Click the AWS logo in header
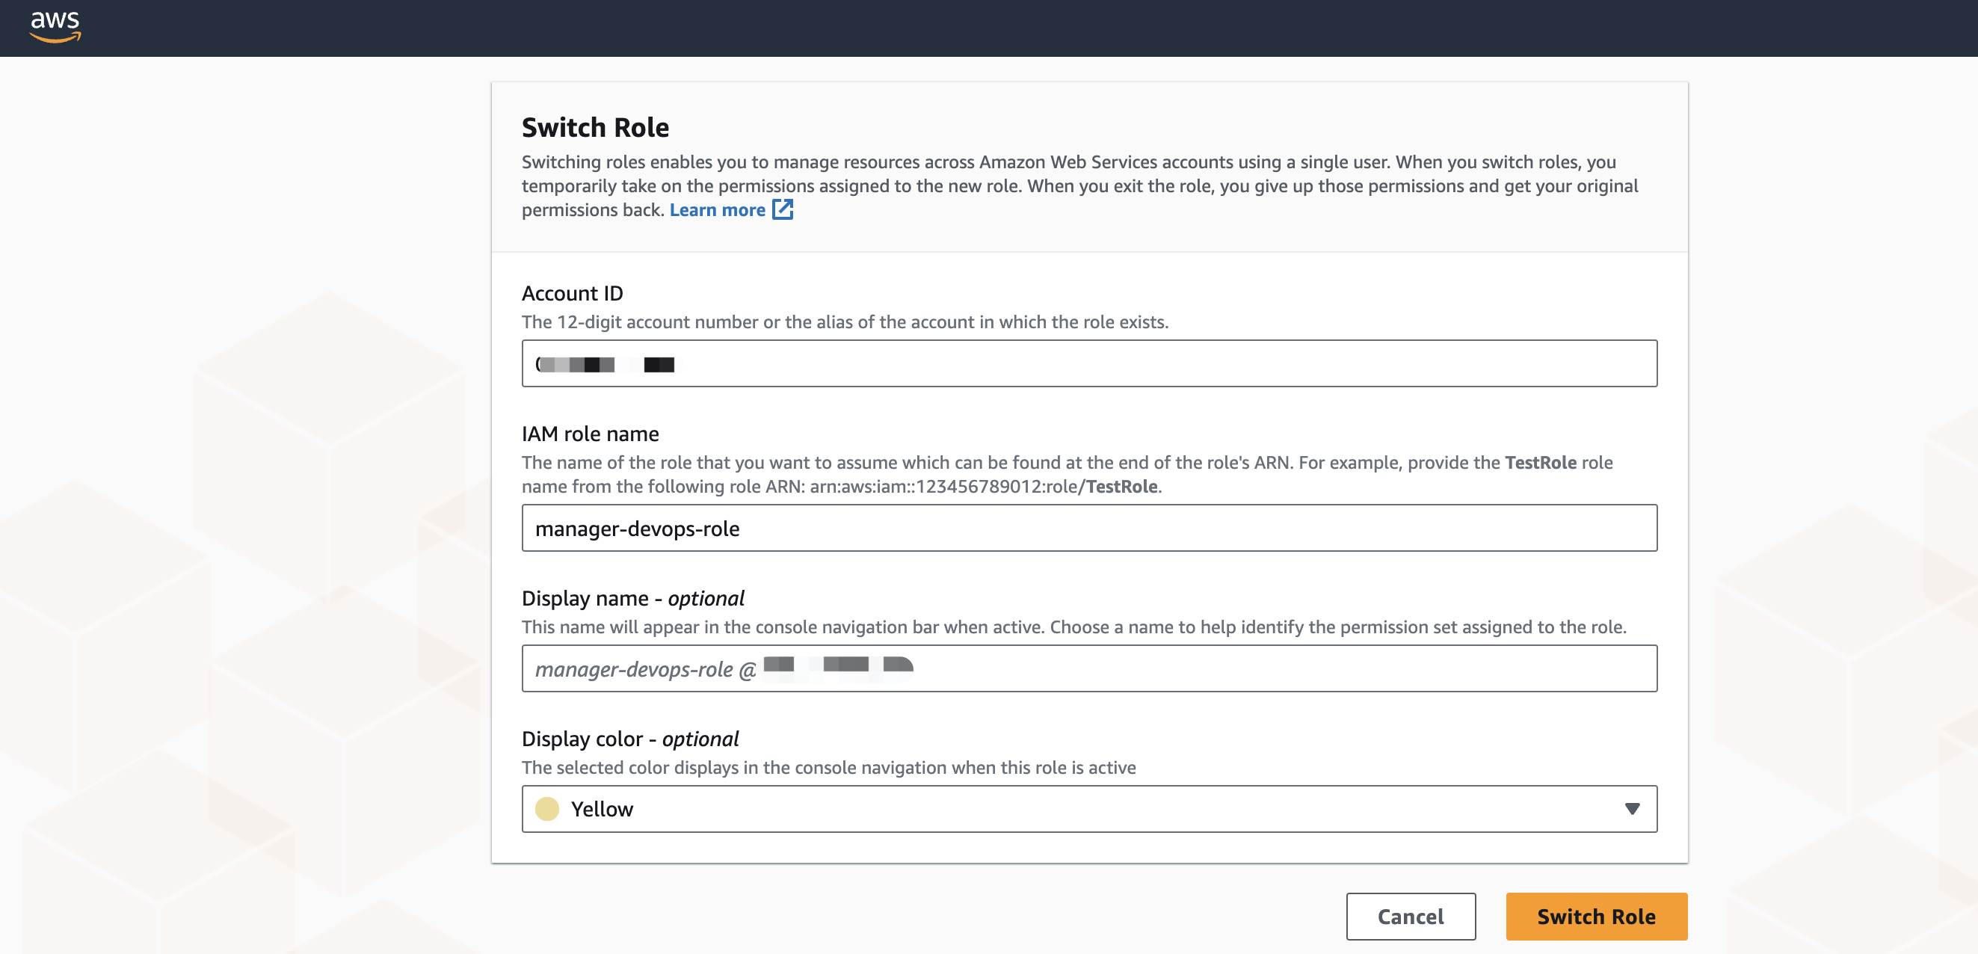The width and height of the screenshot is (1978, 954). point(55,26)
